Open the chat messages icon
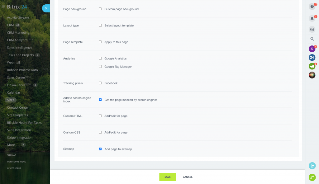The height and width of the screenshot is (184, 319). tap(312, 29)
